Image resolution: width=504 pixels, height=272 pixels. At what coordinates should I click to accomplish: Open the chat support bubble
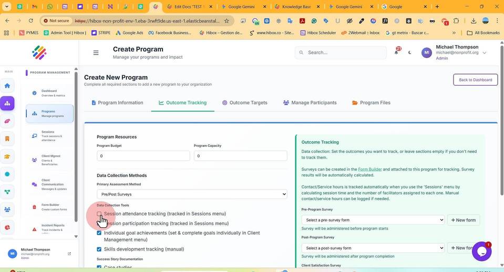[481, 252]
